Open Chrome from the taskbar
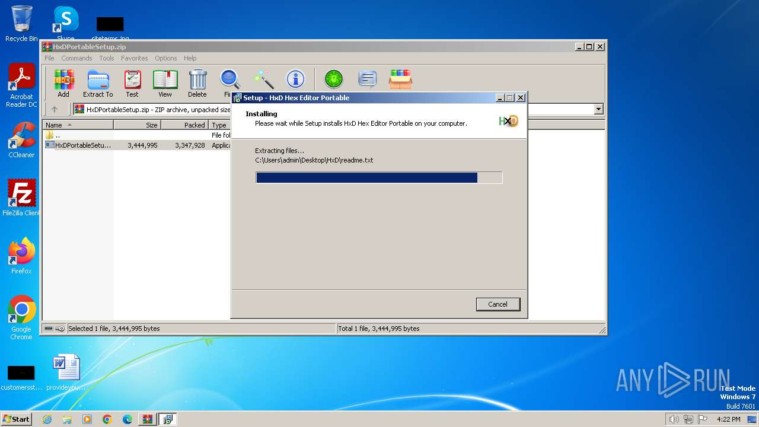This screenshot has width=759, height=427. coord(107,419)
